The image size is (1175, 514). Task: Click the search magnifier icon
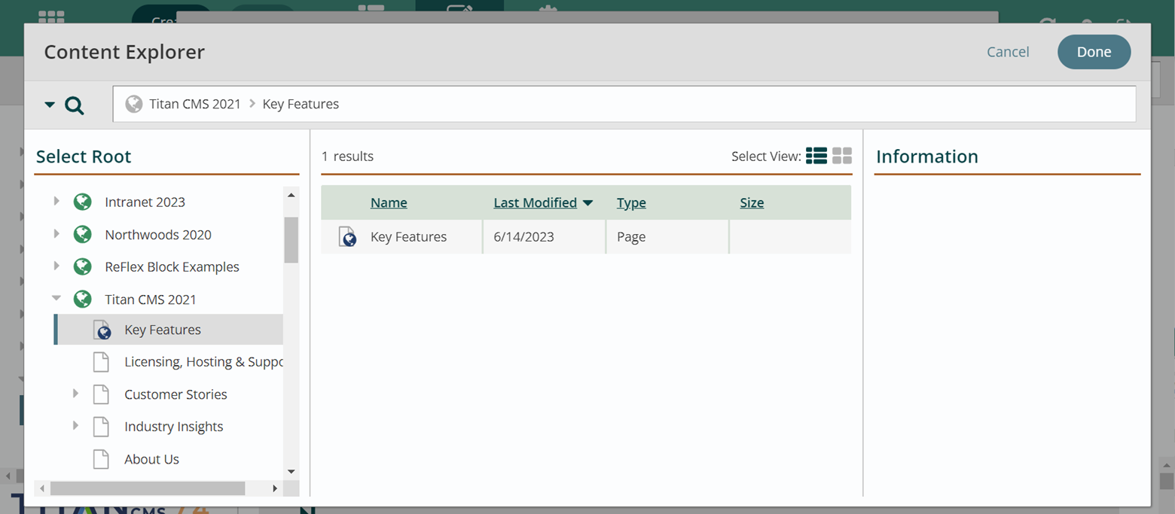coord(75,105)
